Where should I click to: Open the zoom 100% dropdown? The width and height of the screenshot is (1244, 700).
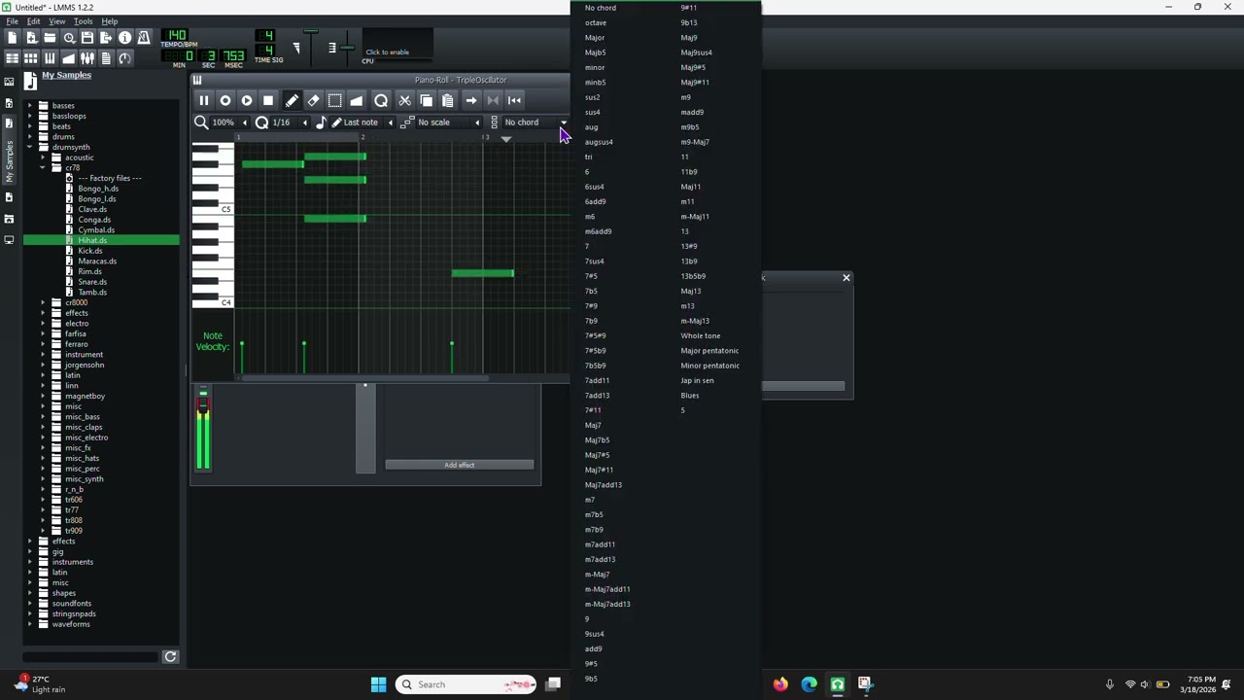click(x=229, y=122)
